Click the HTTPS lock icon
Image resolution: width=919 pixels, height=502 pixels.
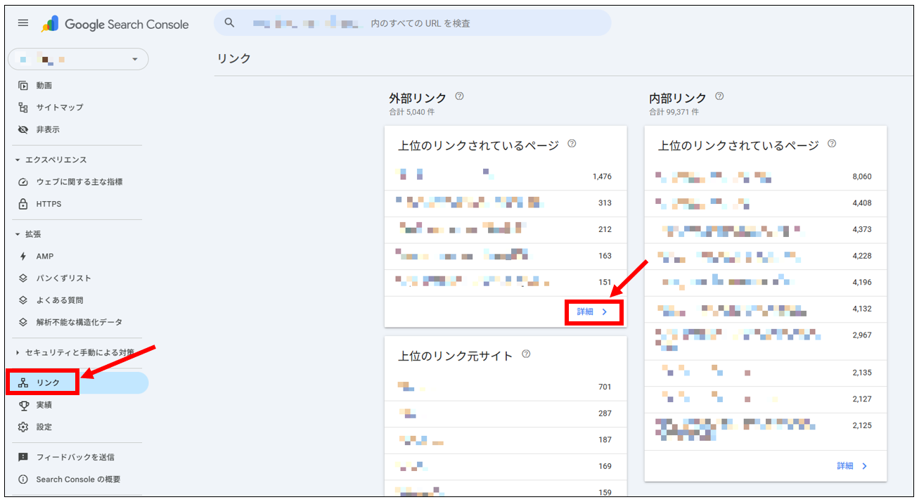(21, 203)
